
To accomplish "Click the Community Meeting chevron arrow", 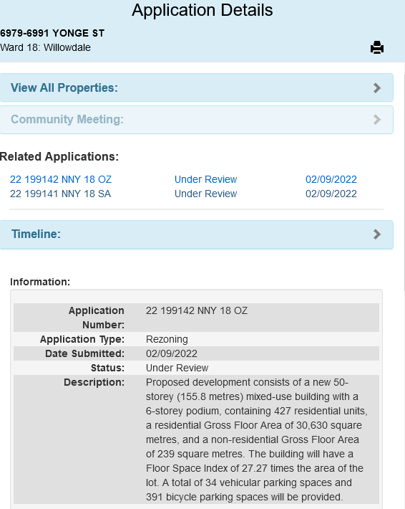I will click(x=377, y=120).
